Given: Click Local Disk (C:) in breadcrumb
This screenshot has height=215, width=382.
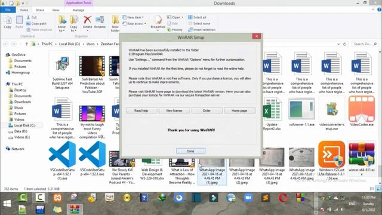Looking at the screenshot, I should point(69,44).
